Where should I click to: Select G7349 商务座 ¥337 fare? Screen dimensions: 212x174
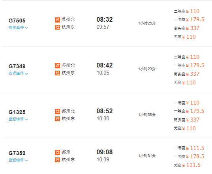click(x=187, y=74)
